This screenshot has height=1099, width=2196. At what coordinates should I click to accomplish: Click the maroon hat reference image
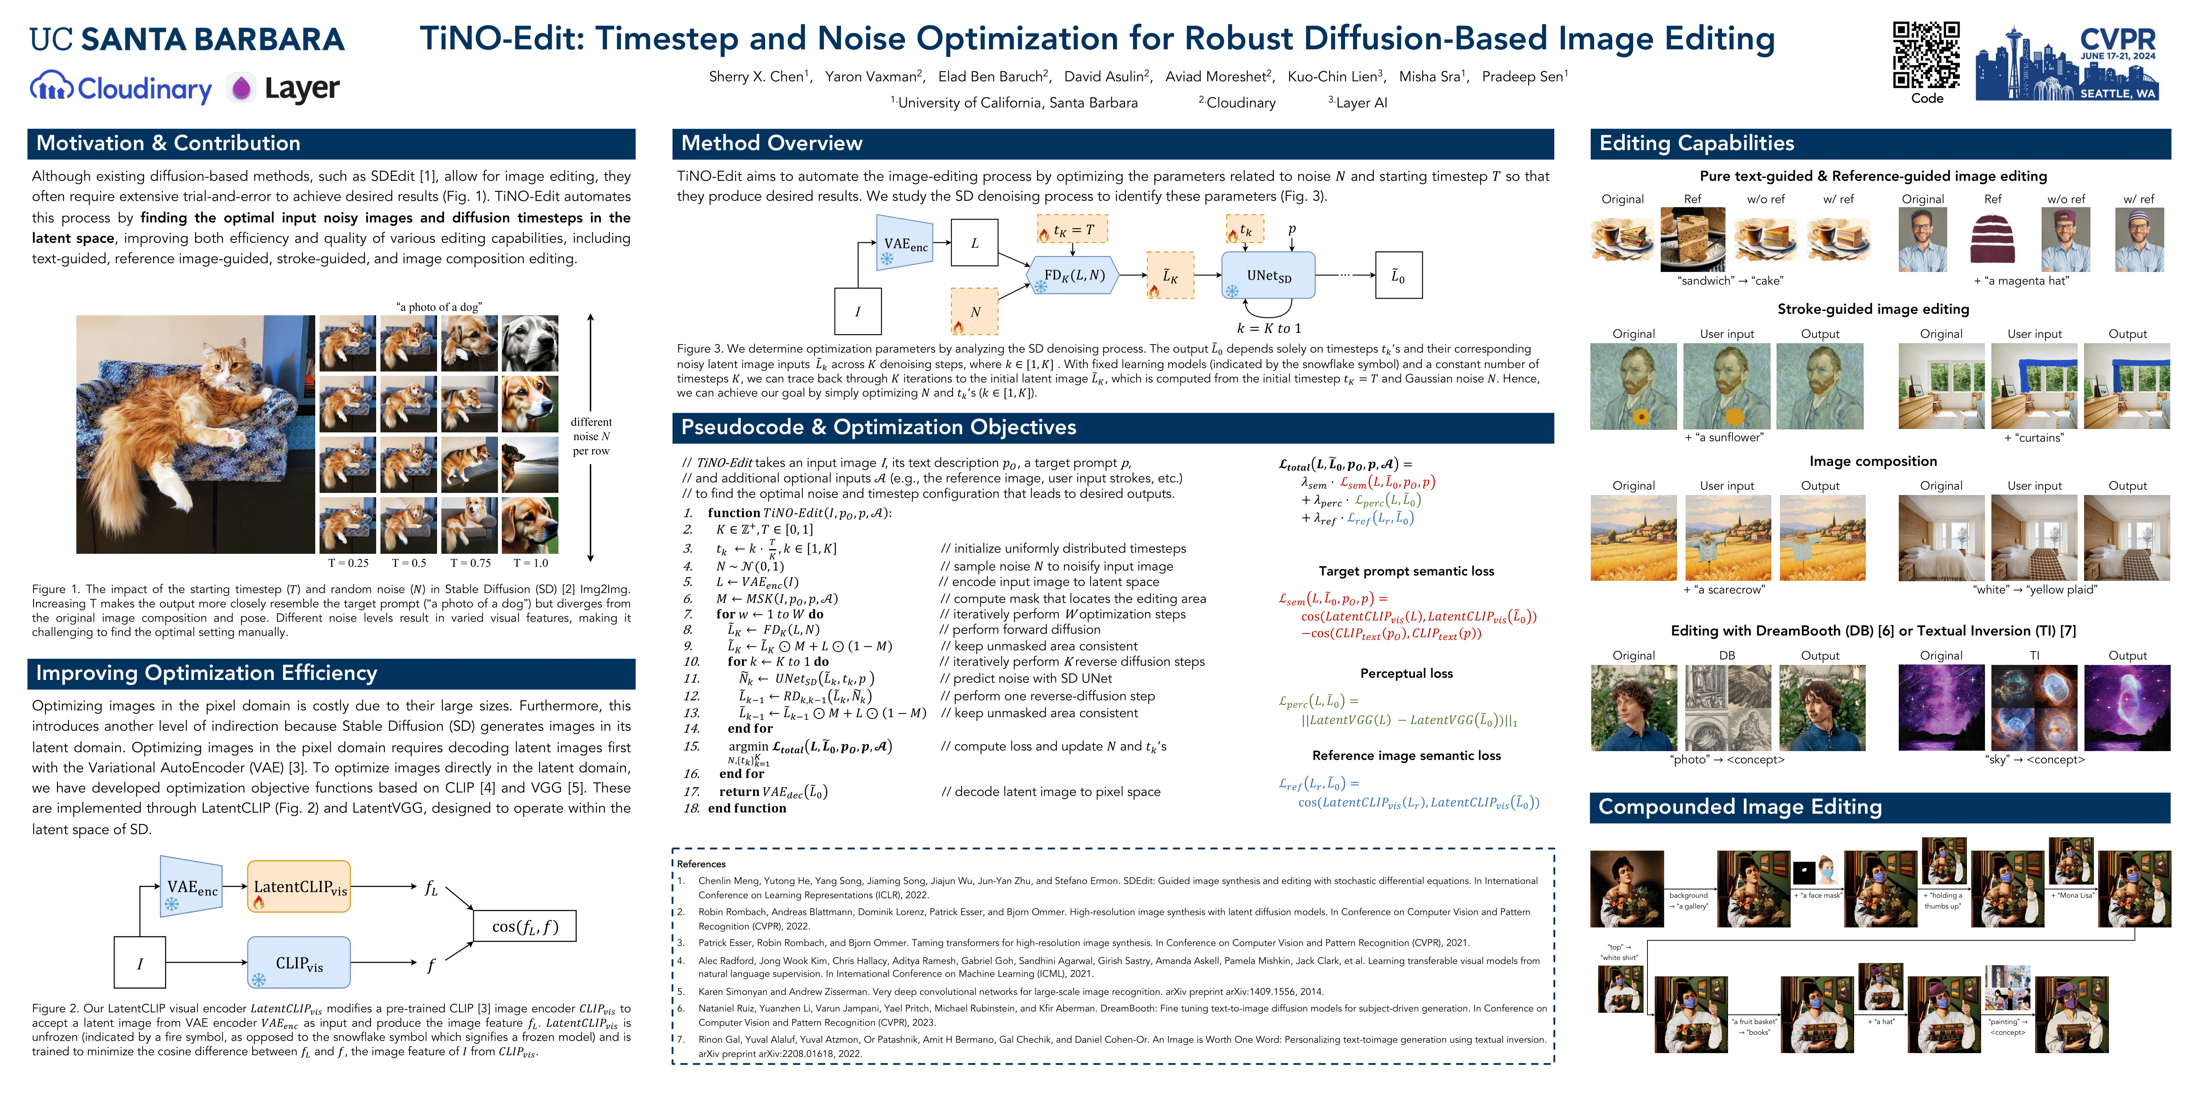point(1992,240)
